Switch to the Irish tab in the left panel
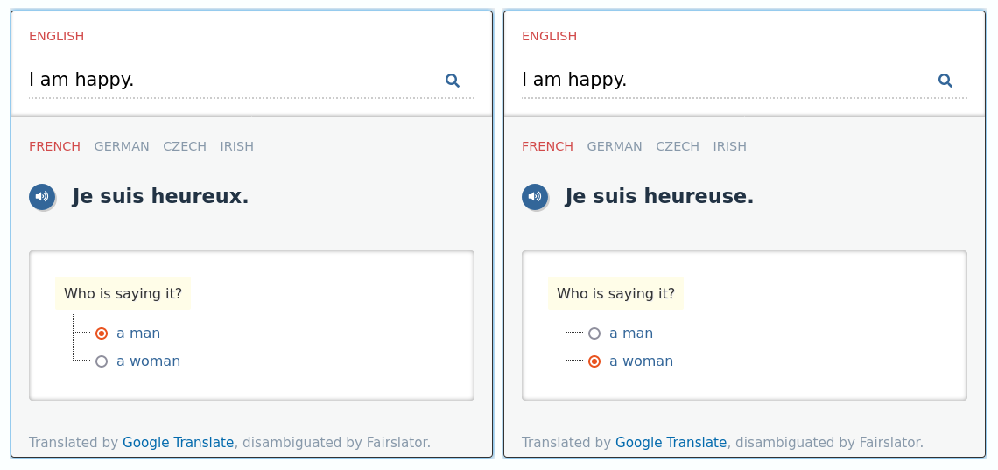This screenshot has height=470, width=998. 237,146
